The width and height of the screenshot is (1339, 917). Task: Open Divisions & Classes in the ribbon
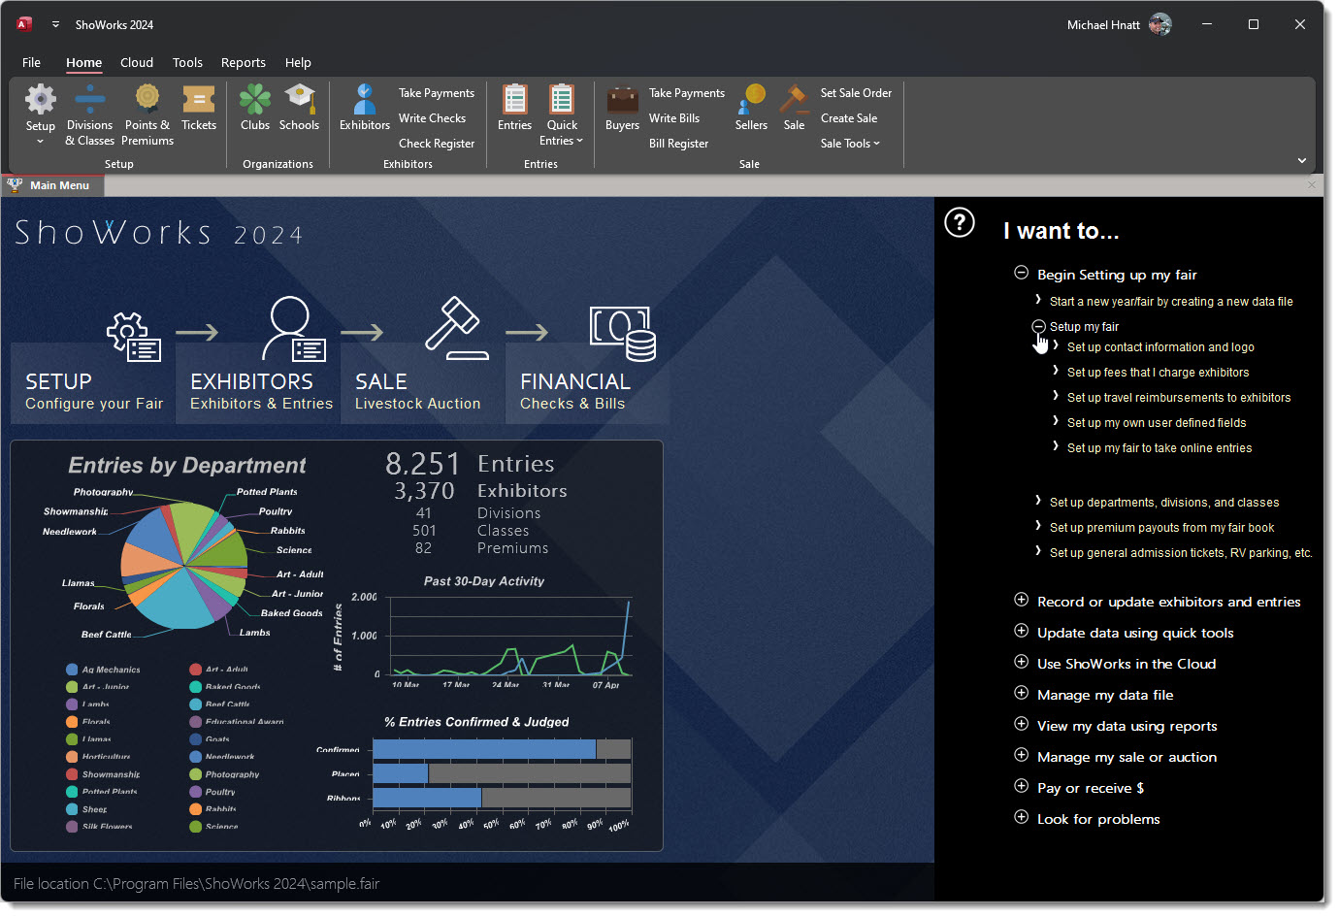(89, 115)
